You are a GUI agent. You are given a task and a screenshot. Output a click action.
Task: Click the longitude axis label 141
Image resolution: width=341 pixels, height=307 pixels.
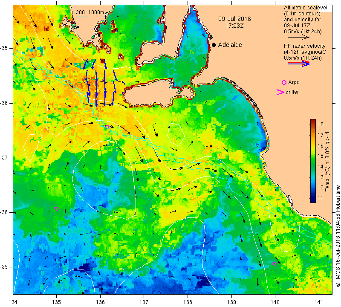[319, 302]
